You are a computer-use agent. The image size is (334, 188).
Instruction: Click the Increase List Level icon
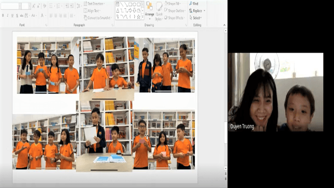click(x=72, y=6)
